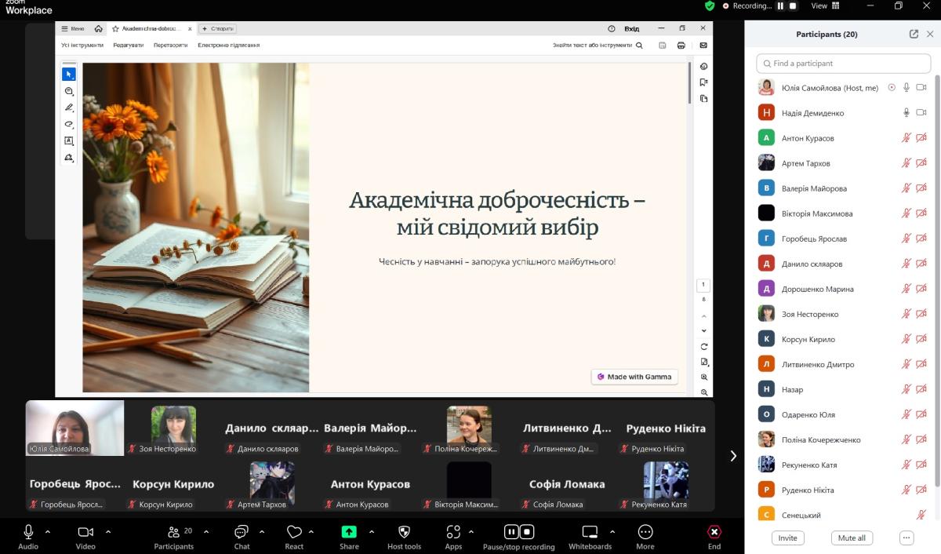The width and height of the screenshot is (941, 554).
Task: Open Усі інструменти in Acrobat
Action: pyautogui.click(x=82, y=46)
